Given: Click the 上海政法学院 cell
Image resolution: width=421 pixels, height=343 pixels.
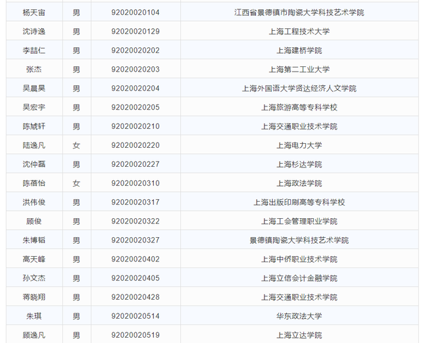Looking at the screenshot, I should 299,183.
